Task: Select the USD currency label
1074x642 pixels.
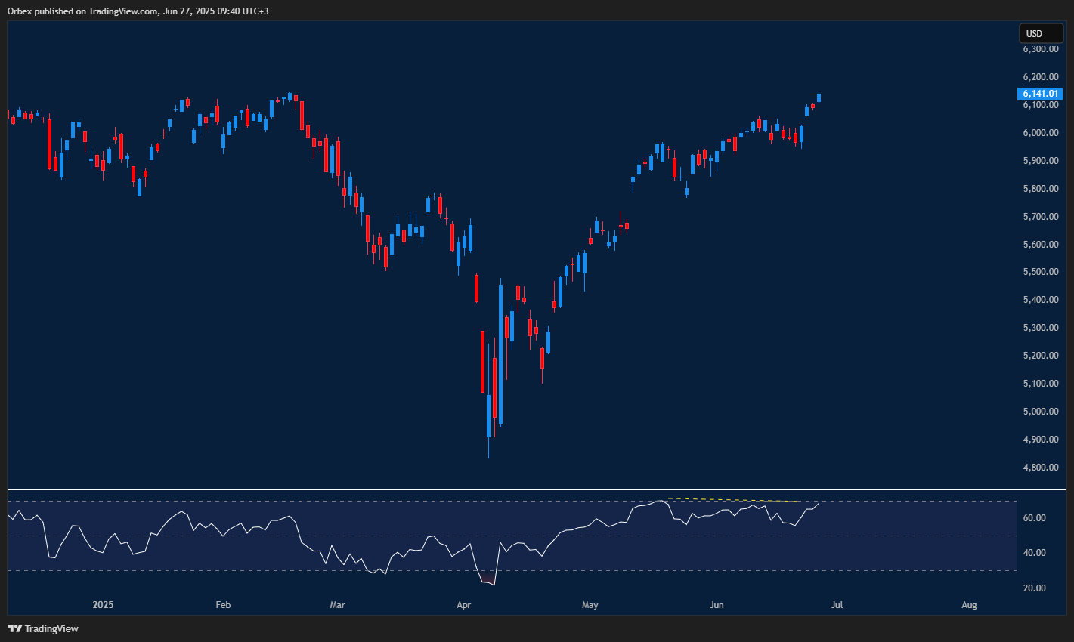Action: [x=1041, y=33]
